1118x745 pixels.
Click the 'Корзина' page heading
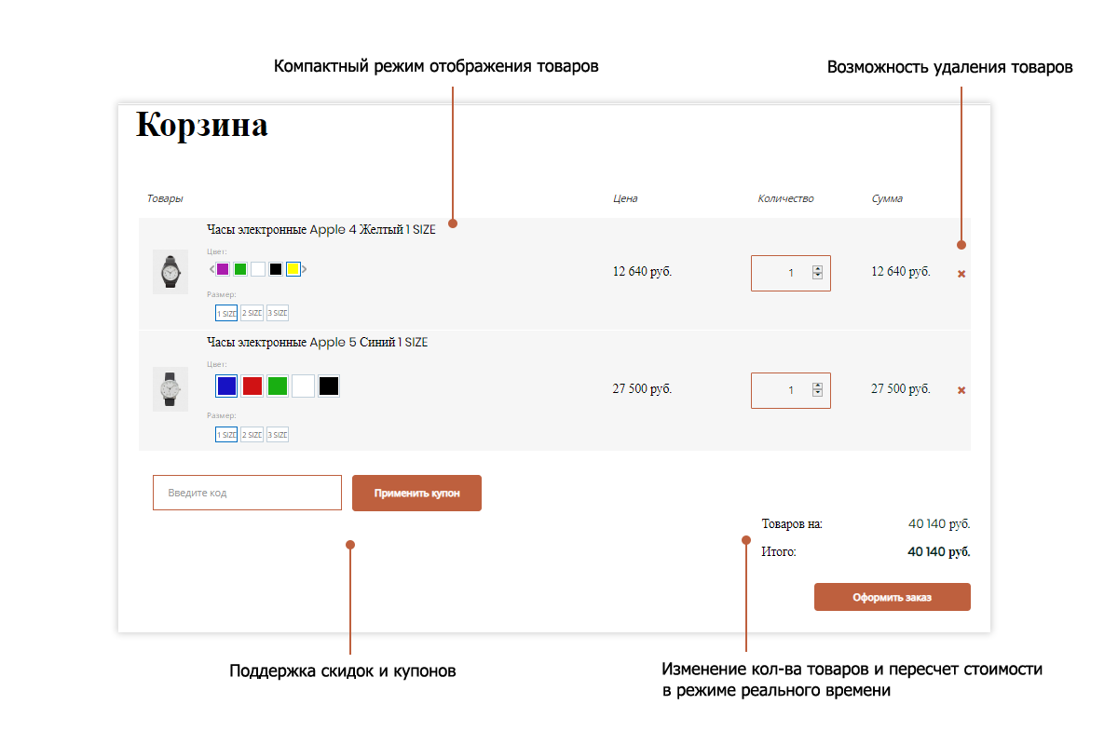202,125
